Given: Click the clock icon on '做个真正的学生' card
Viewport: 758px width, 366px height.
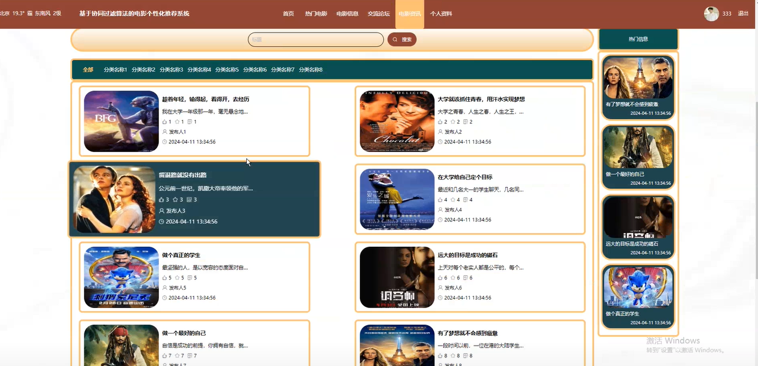Looking at the screenshot, I should (165, 298).
